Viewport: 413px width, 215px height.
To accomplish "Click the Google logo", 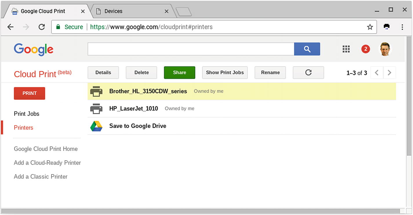I will (x=34, y=50).
